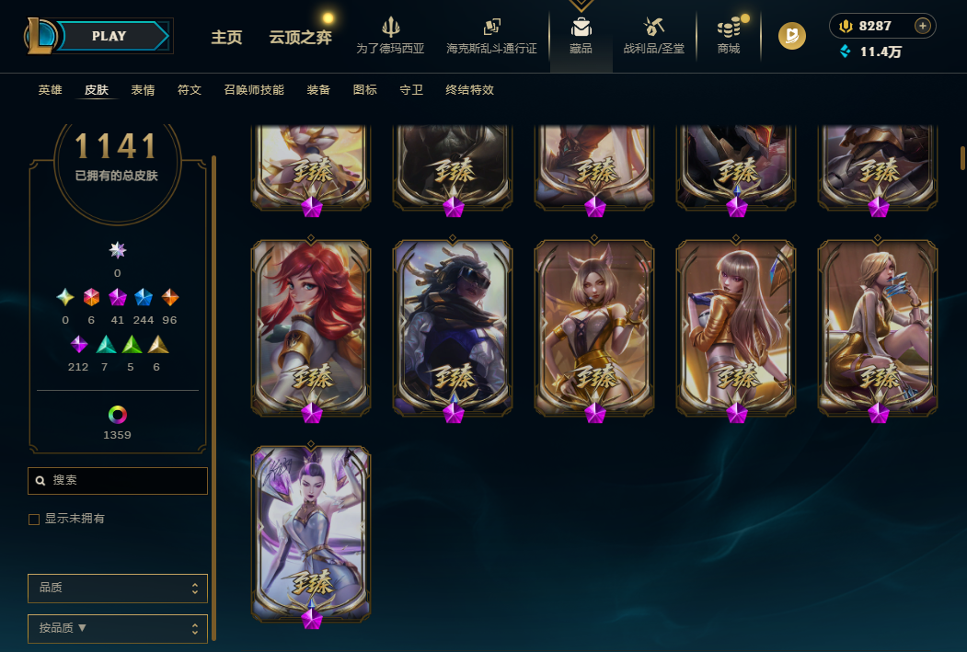Enable the 显示未拥有 checkbox

coord(34,520)
